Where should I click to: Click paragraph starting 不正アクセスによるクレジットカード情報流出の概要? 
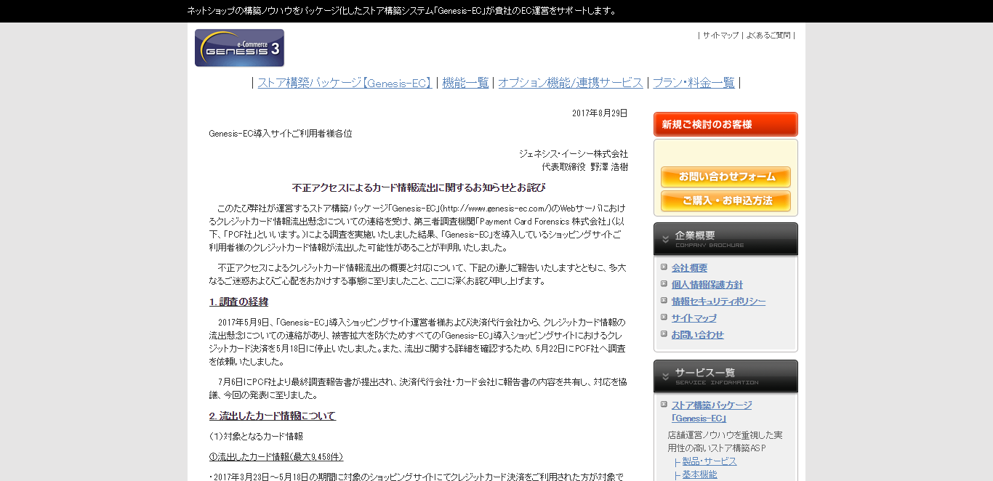coord(418,275)
